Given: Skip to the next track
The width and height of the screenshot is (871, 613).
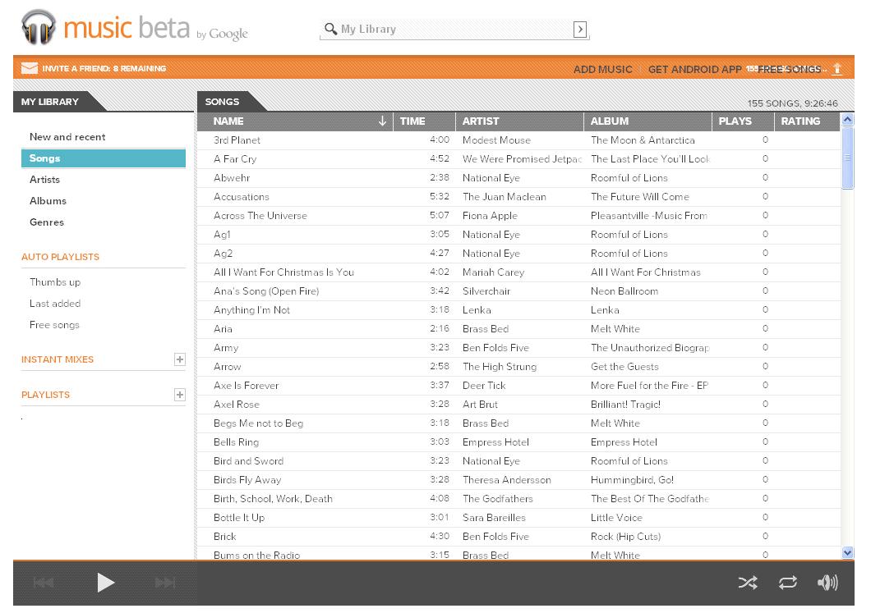Looking at the screenshot, I should (165, 583).
